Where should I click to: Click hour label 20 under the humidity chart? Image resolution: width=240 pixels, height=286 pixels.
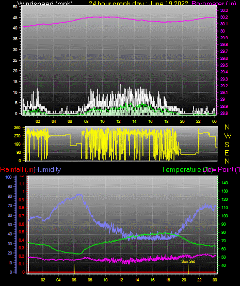point(184,280)
